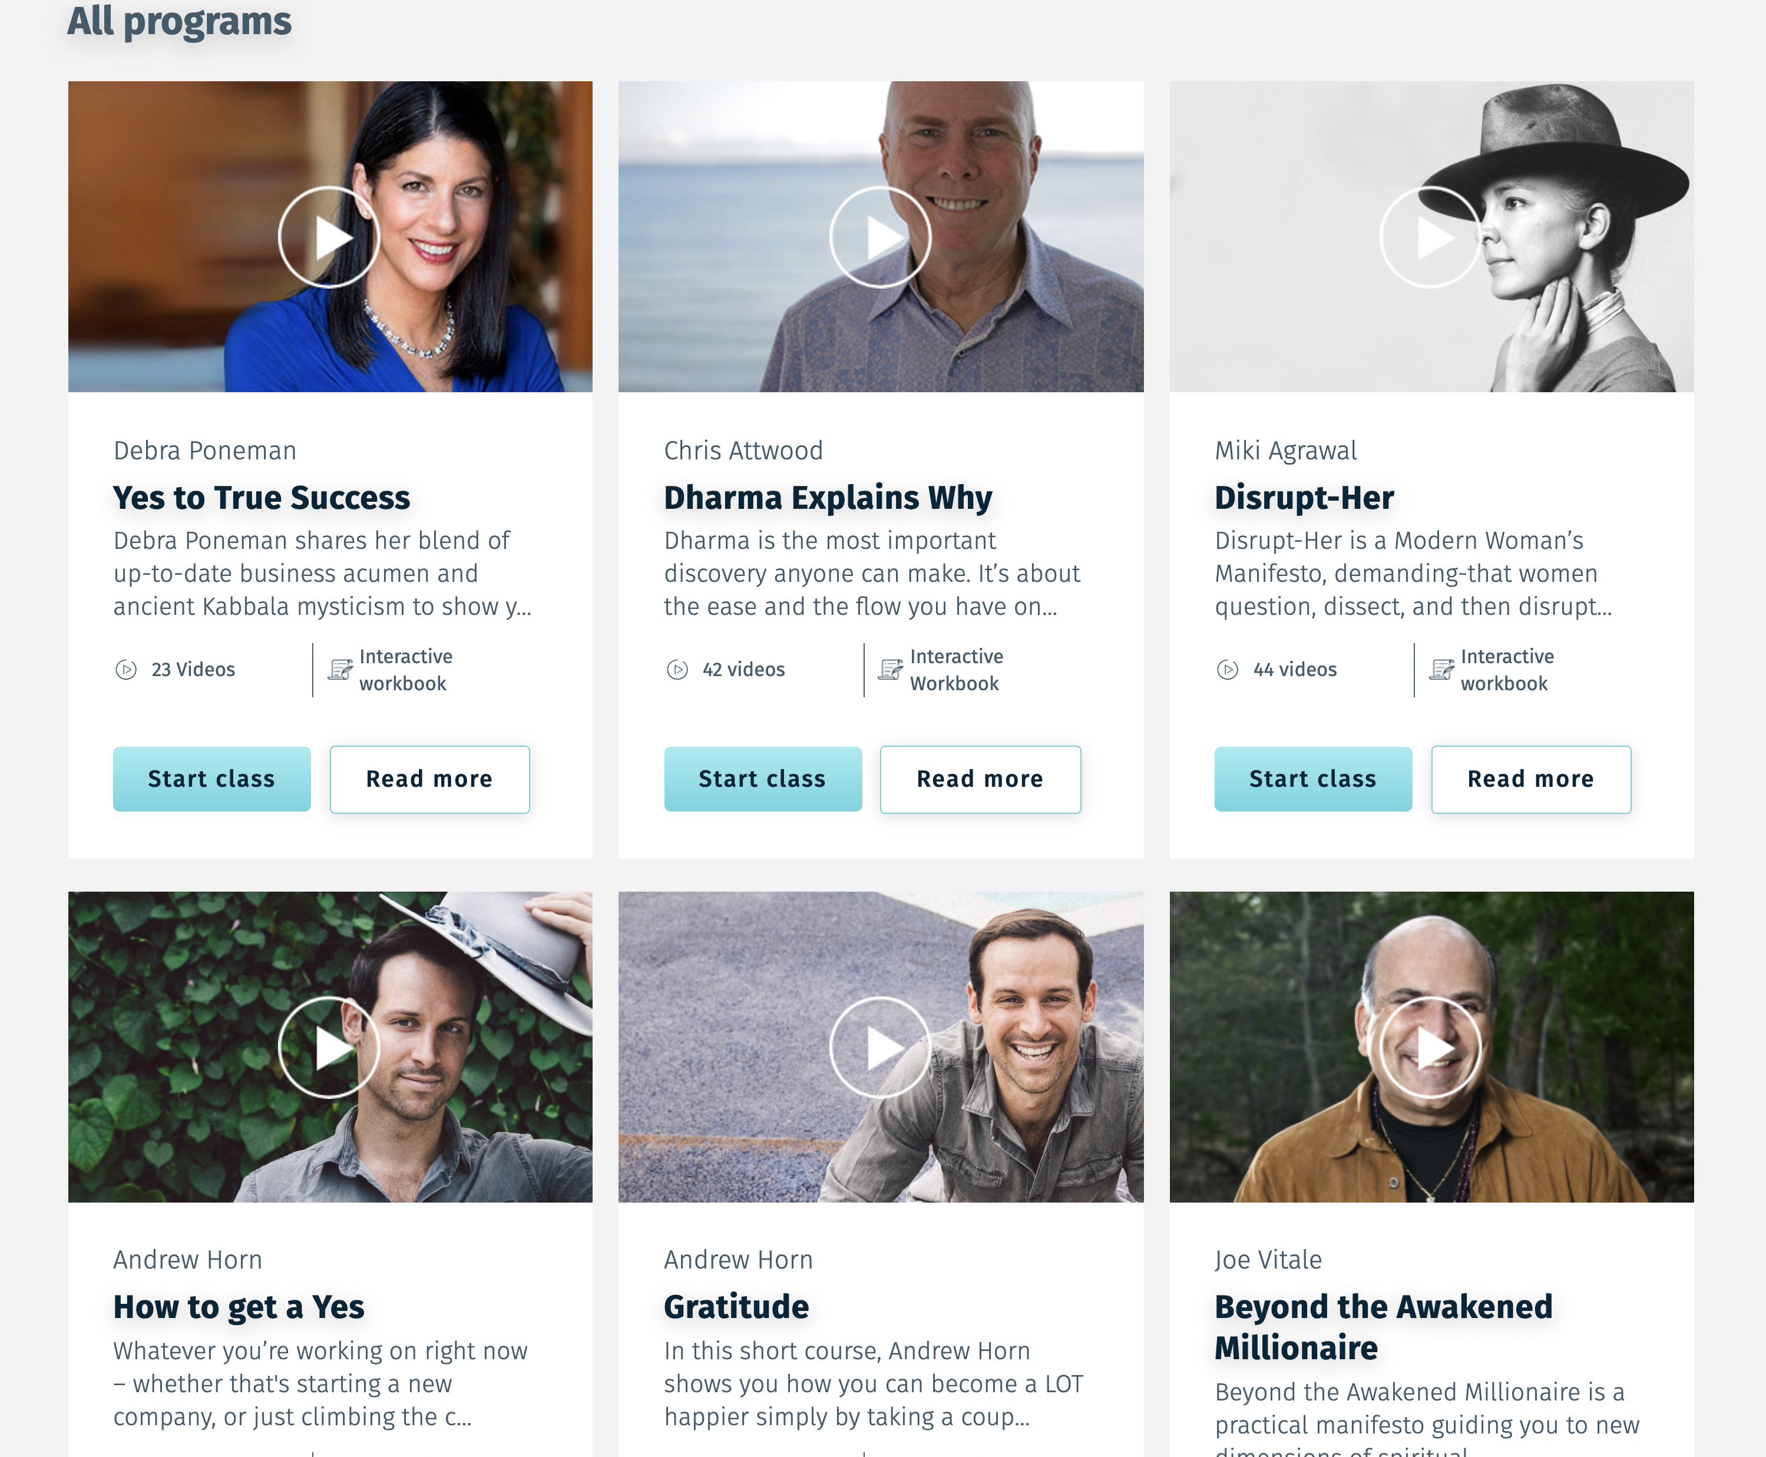Click Chris Attwood's Interactive Workbook icon
Image resolution: width=1766 pixels, height=1457 pixels.
tap(891, 669)
